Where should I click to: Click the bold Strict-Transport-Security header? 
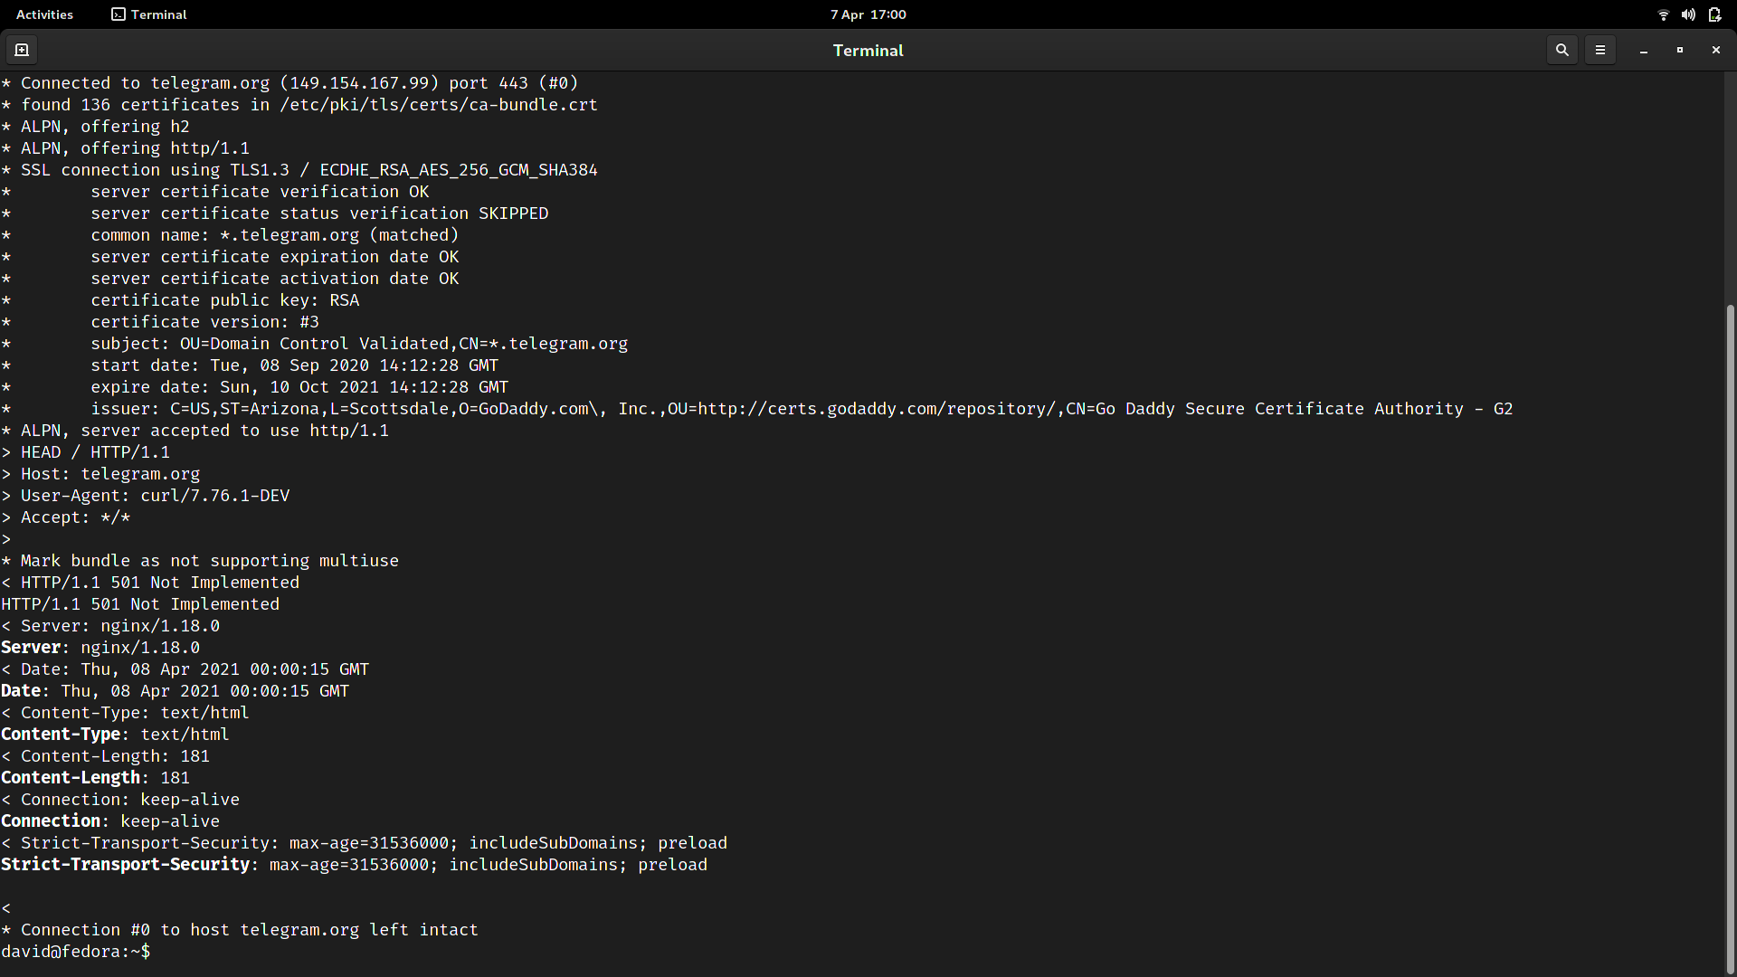pos(125,865)
